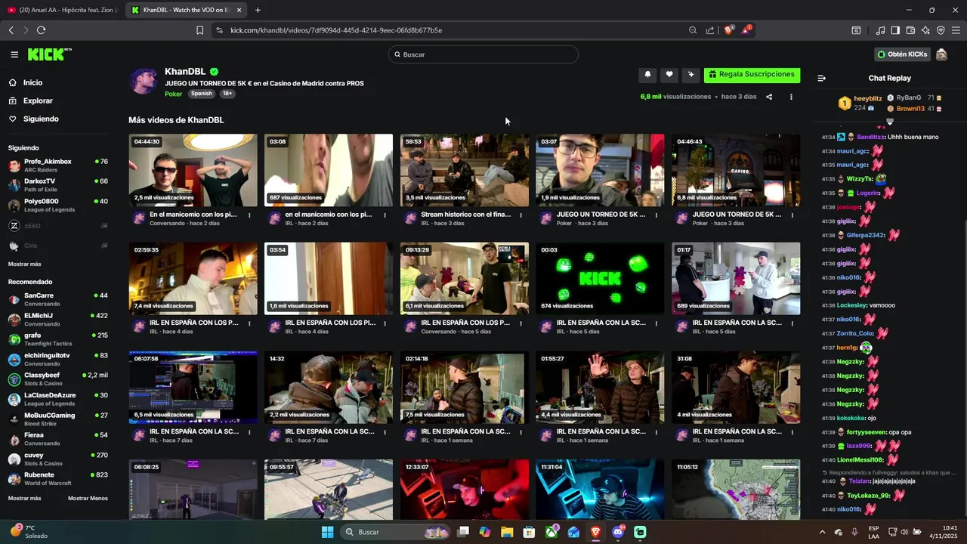Viewport: 967px width, 544px height.
Task: Toggle the browser sidebar panel
Action: click(x=895, y=30)
